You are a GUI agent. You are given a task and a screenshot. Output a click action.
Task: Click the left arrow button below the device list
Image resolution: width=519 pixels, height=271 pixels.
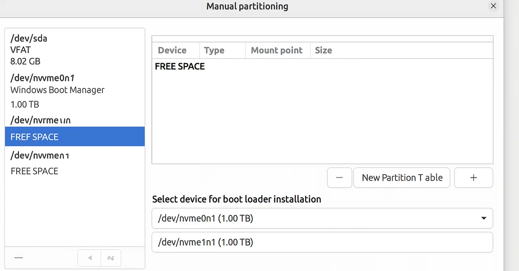click(89, 258)
